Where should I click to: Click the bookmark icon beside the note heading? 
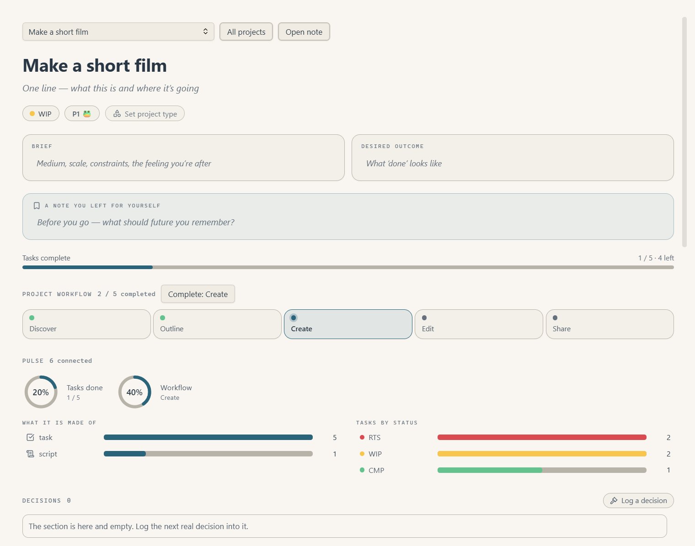pyautogui.click(x=37, y=206)
